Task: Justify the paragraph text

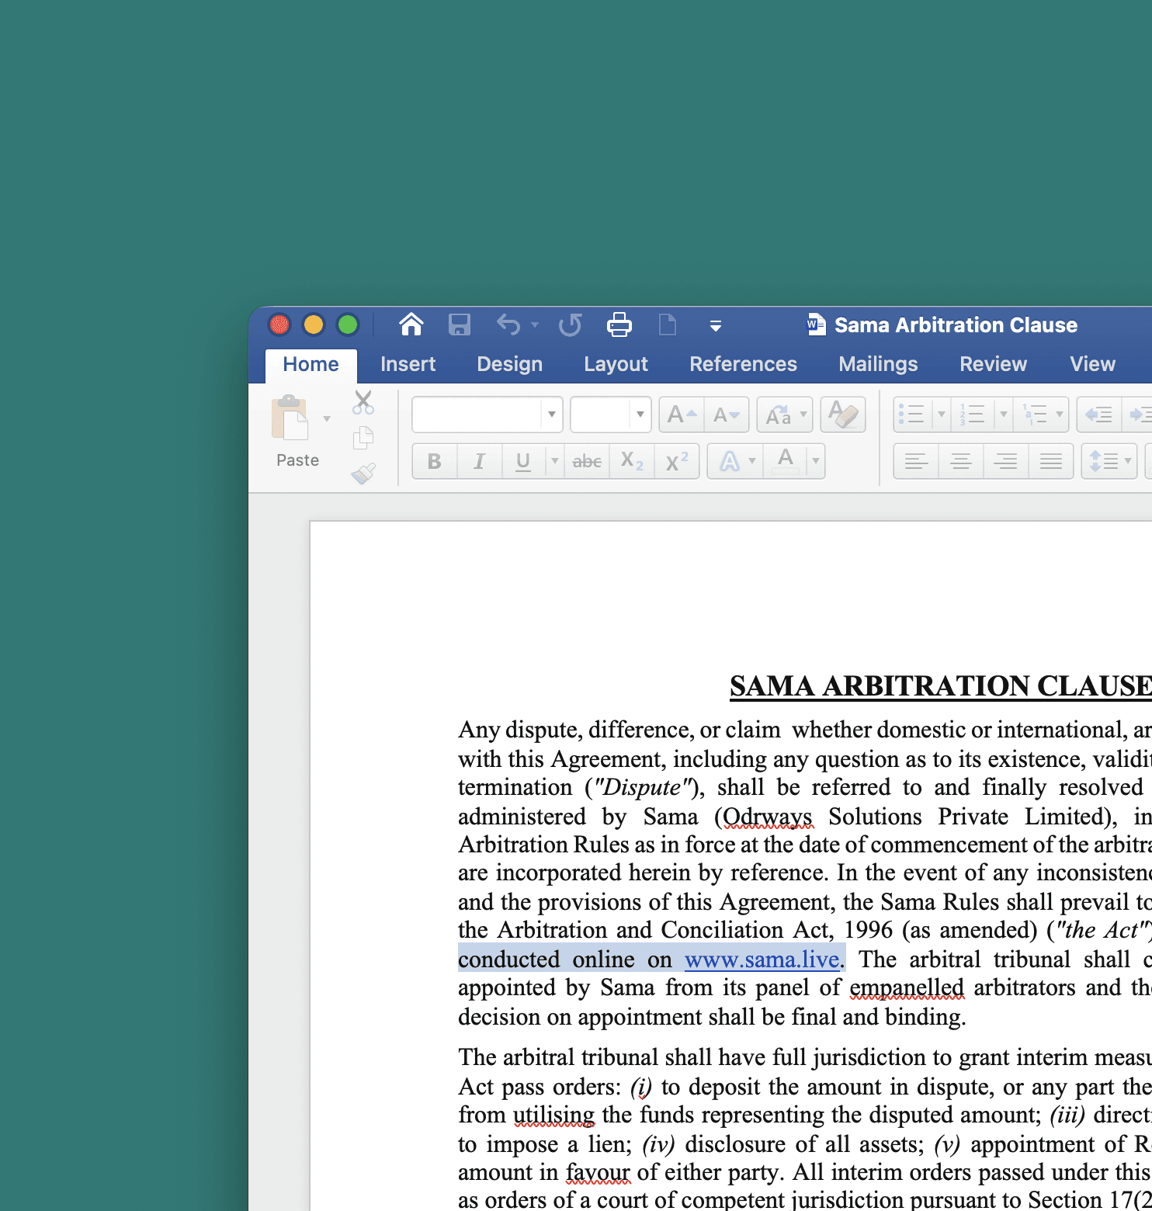Action: [1051, 462]
